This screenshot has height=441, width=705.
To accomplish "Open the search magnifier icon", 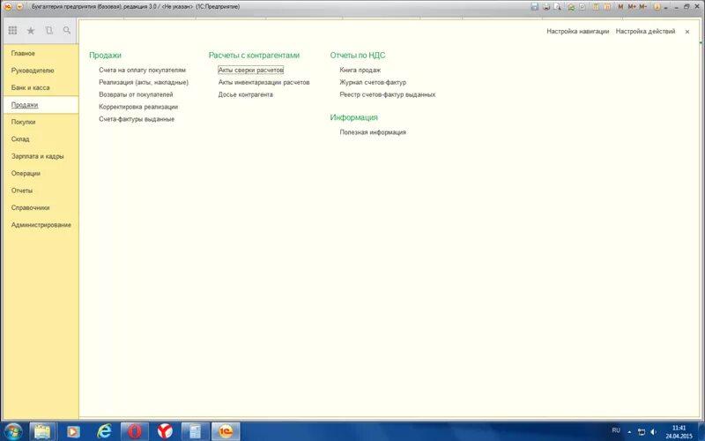I will tap(67, 30).
